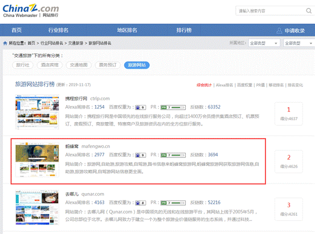This screenshot has height=234, width=315.
Task: Open the 行业排名 navigation item
Action: pos(58,30)
